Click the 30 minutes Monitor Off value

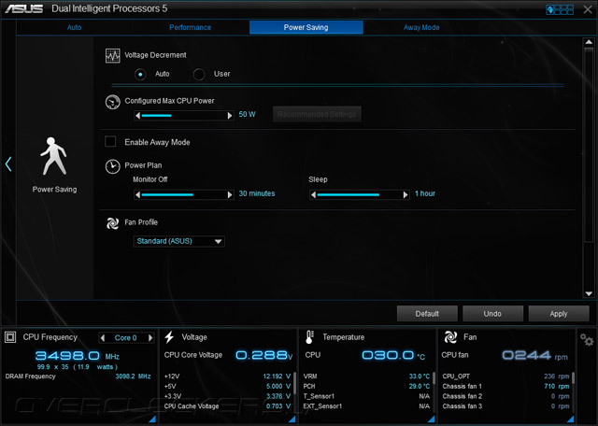click(257, 193)
